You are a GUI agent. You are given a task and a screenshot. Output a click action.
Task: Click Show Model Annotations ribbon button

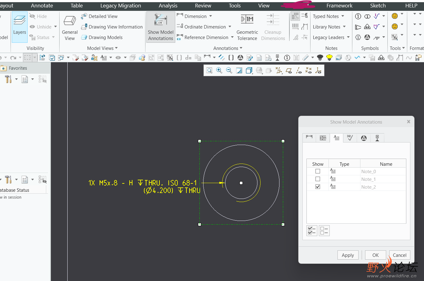coord(161,27)
